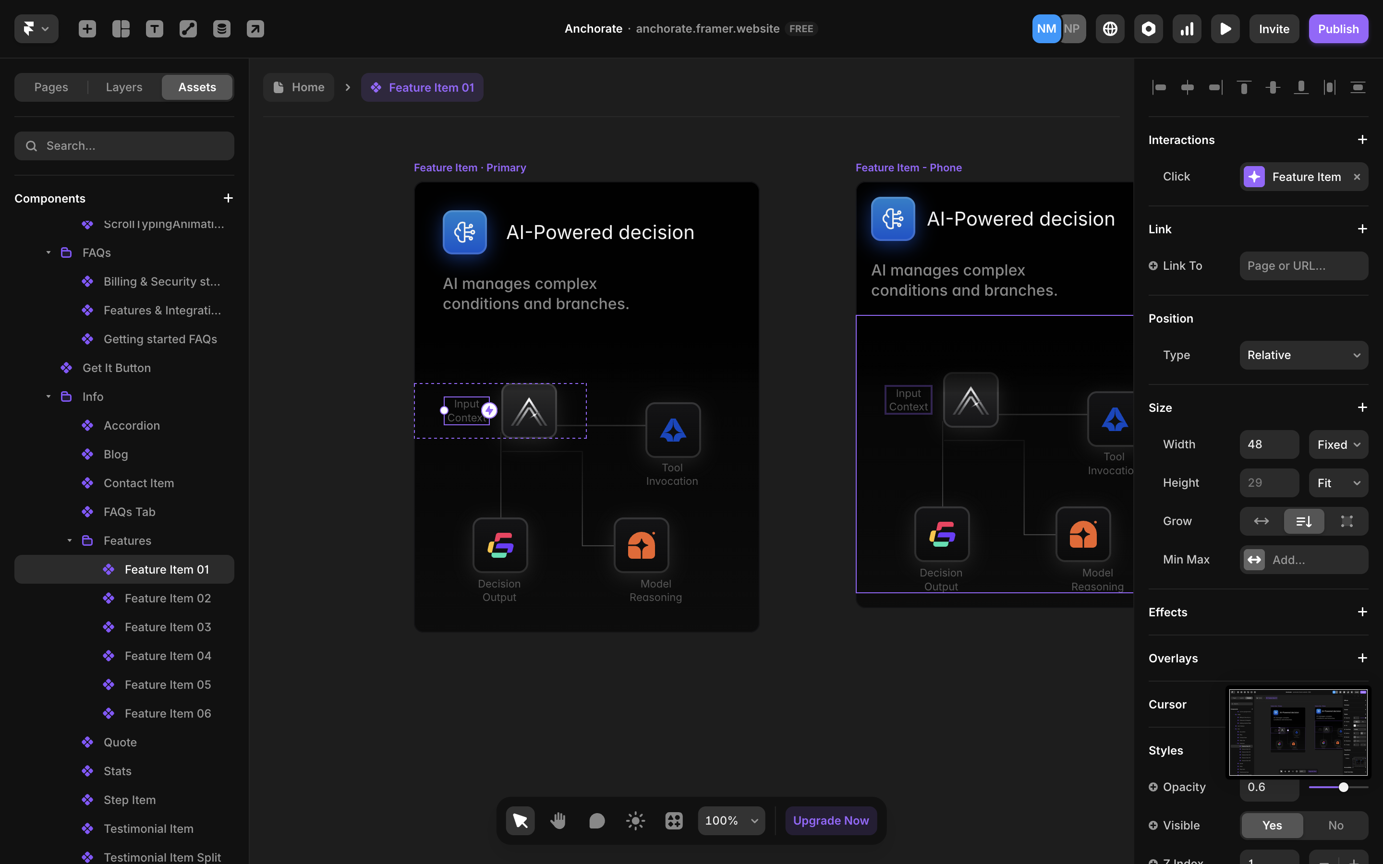This screenshot has width=1383, height=864.
Task: Click the Insert plus icon in top toolbar
Action: pos(87,29)
